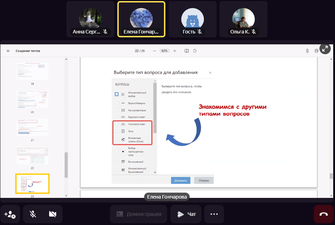End the call with red hang-up button
The width and height of the screenshot is (335, 225).
click(323, 214)
